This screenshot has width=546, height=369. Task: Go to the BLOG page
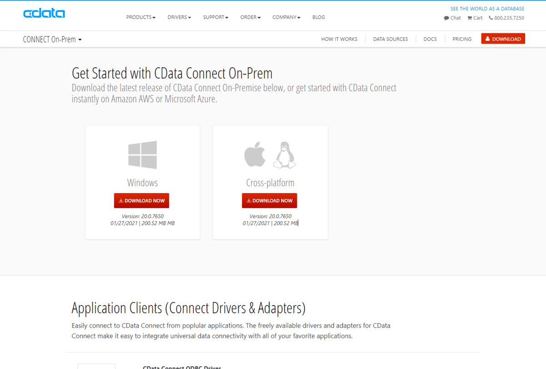tap(318, 17)
